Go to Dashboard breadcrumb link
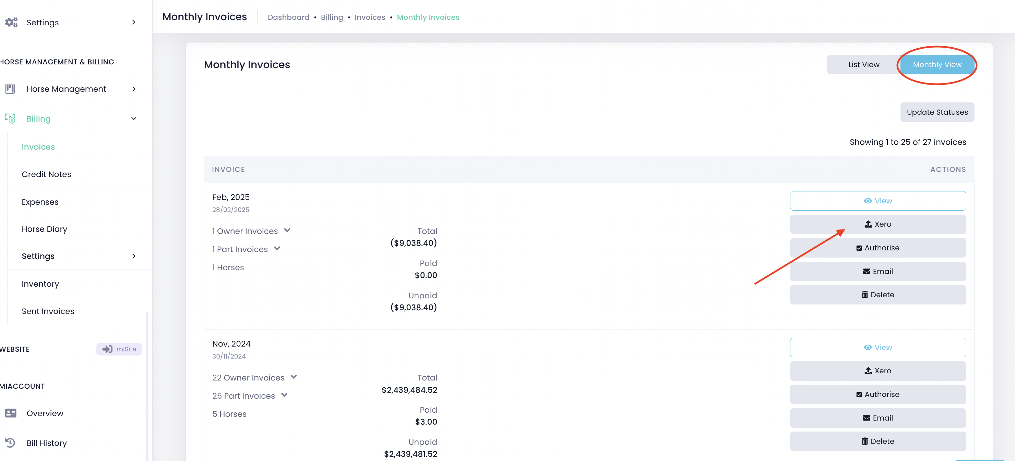1015x461 pixels. coord(288,17)
